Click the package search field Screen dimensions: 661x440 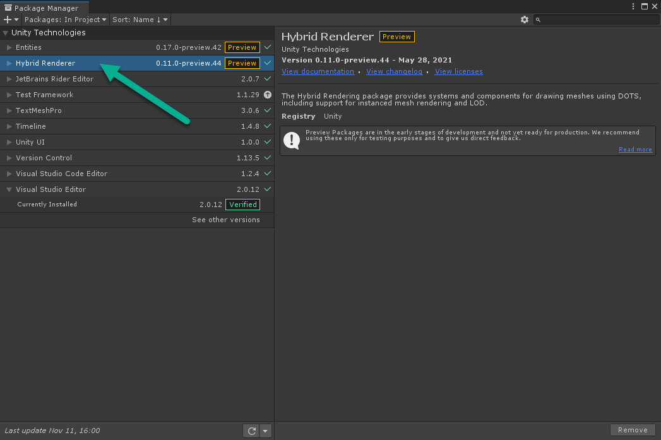(597, 20)
